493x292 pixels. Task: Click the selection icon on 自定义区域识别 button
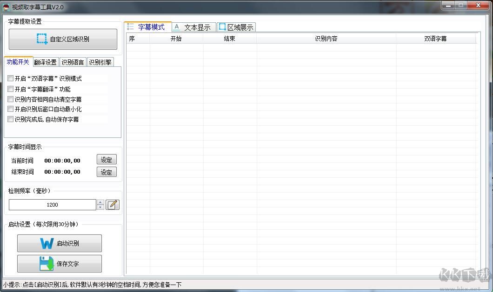(41, 39)
